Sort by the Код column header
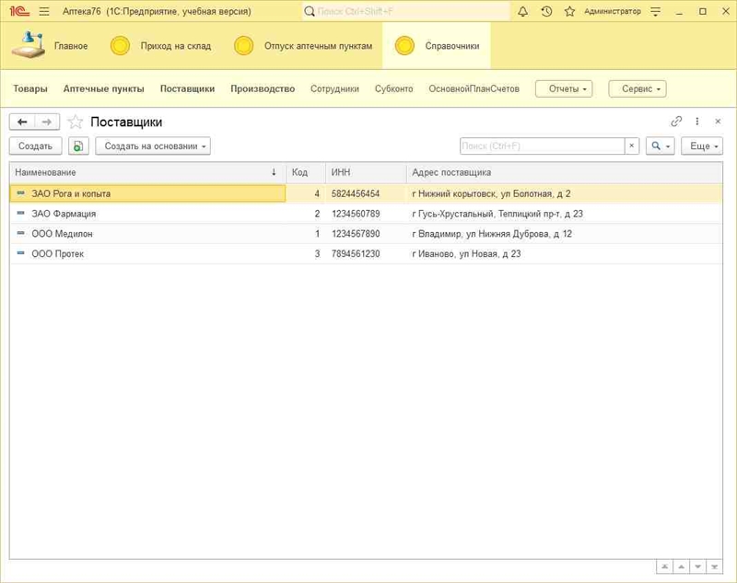Viewport: 737px width, 583px height. click(x=306, y=172)
